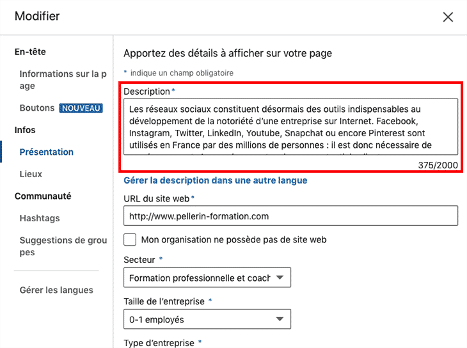
Task: Click the Secteur dropdown arrow icon
Action: [x=280, y=278]
